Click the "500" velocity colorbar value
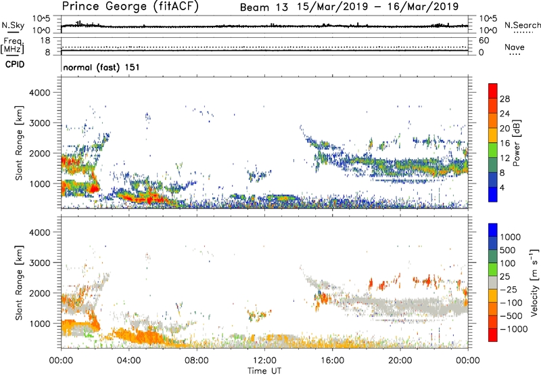Screen dimensions: 541x375 pos(508,250)
